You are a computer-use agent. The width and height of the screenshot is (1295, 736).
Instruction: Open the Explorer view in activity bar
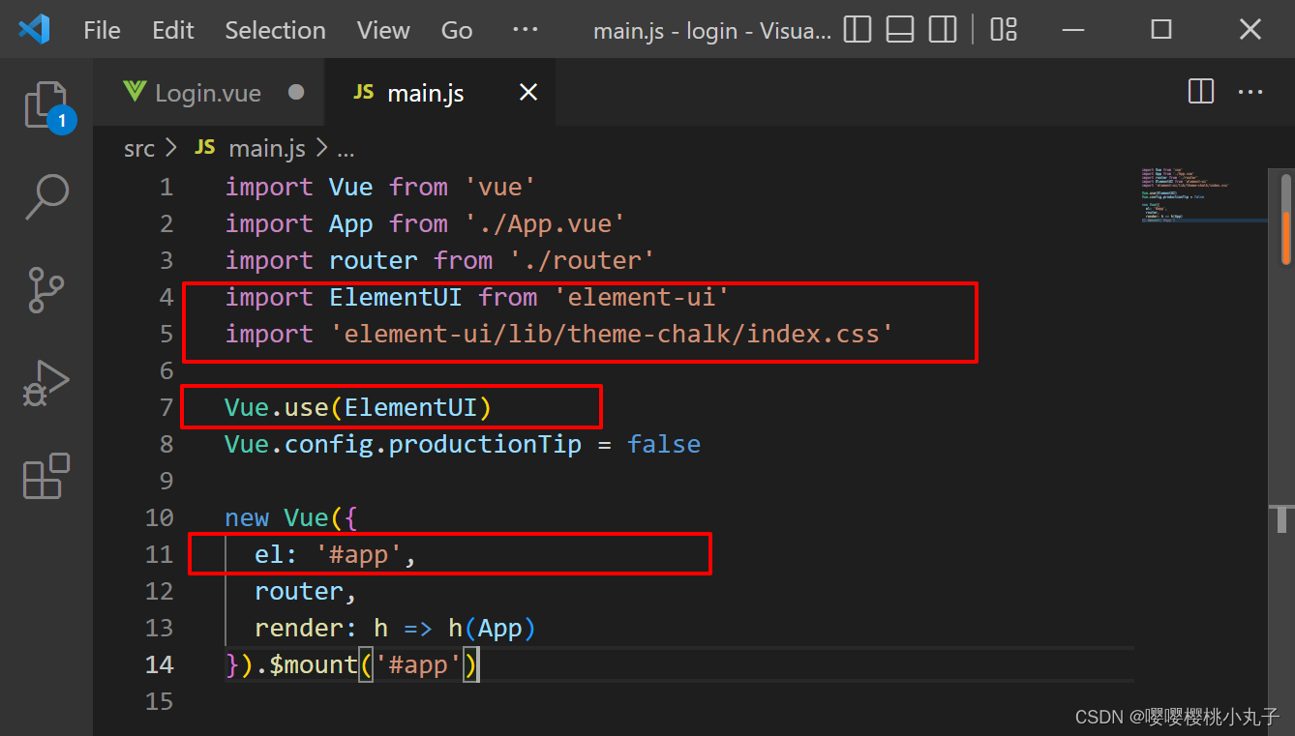pos(46,106)
